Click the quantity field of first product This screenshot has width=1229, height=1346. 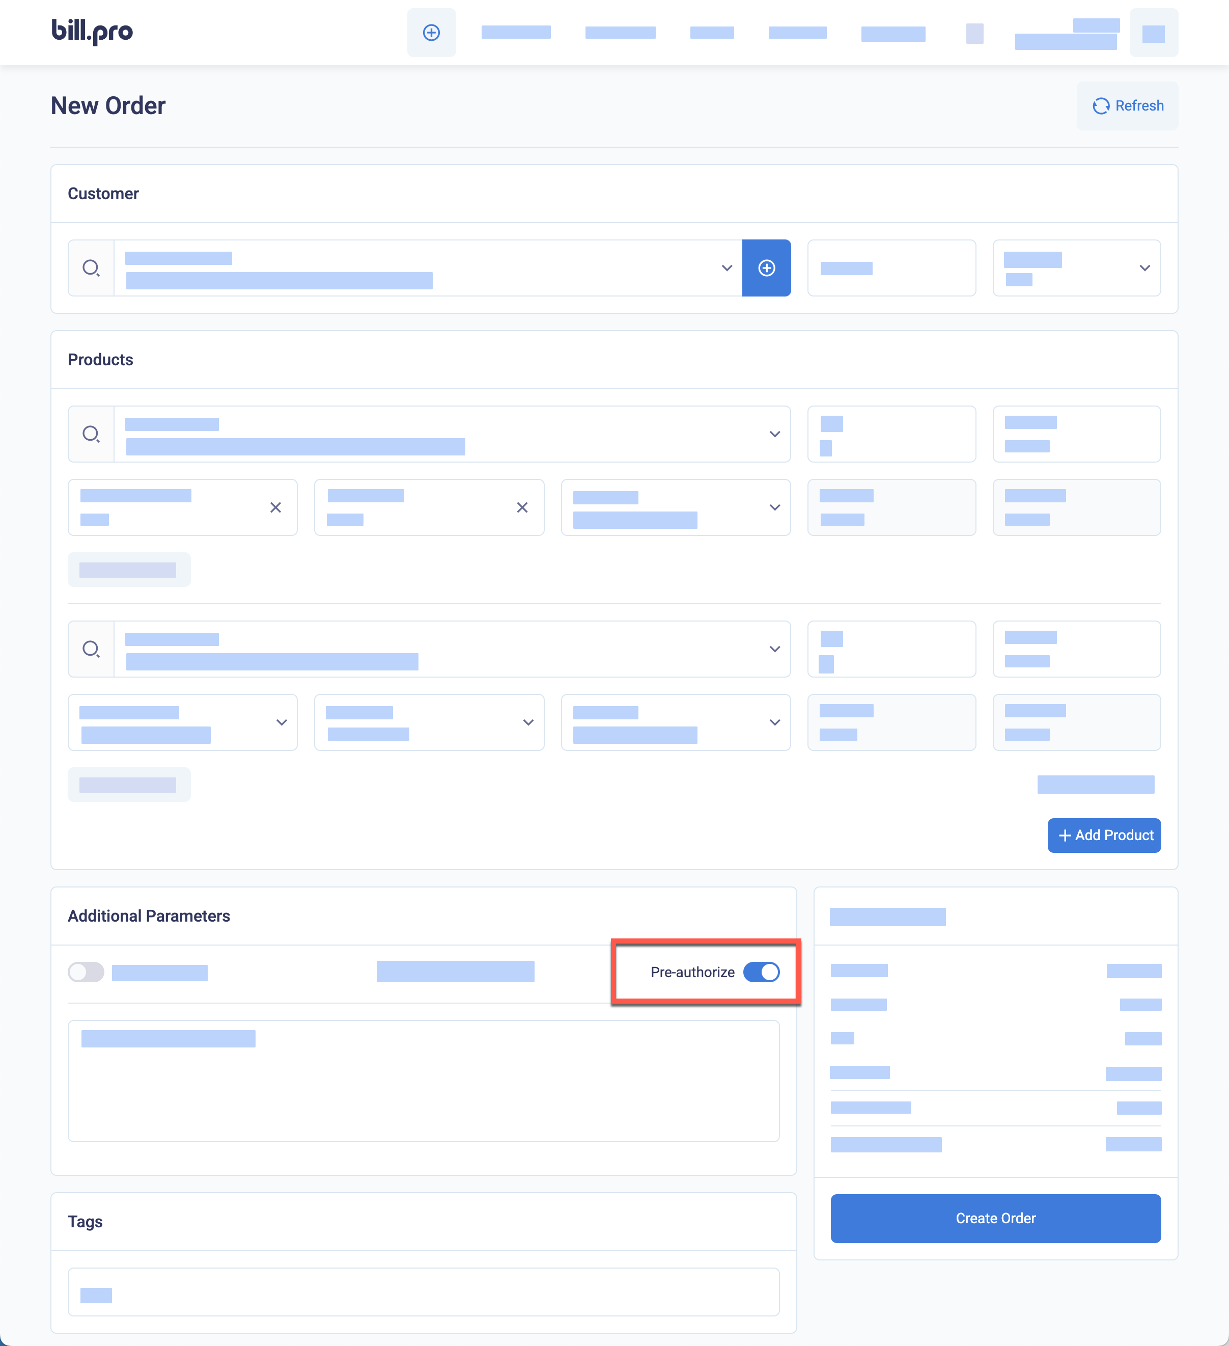(x=891, y=434)
